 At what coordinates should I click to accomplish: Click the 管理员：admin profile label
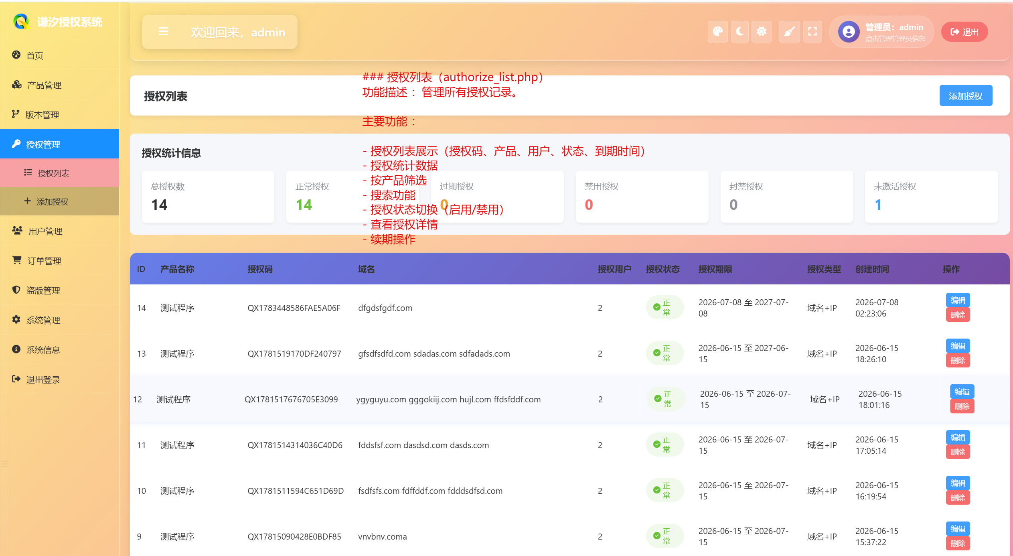(894, 27)
